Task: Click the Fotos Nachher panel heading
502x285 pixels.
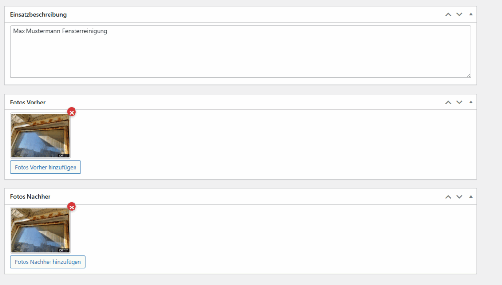Action: pos(30,197)
